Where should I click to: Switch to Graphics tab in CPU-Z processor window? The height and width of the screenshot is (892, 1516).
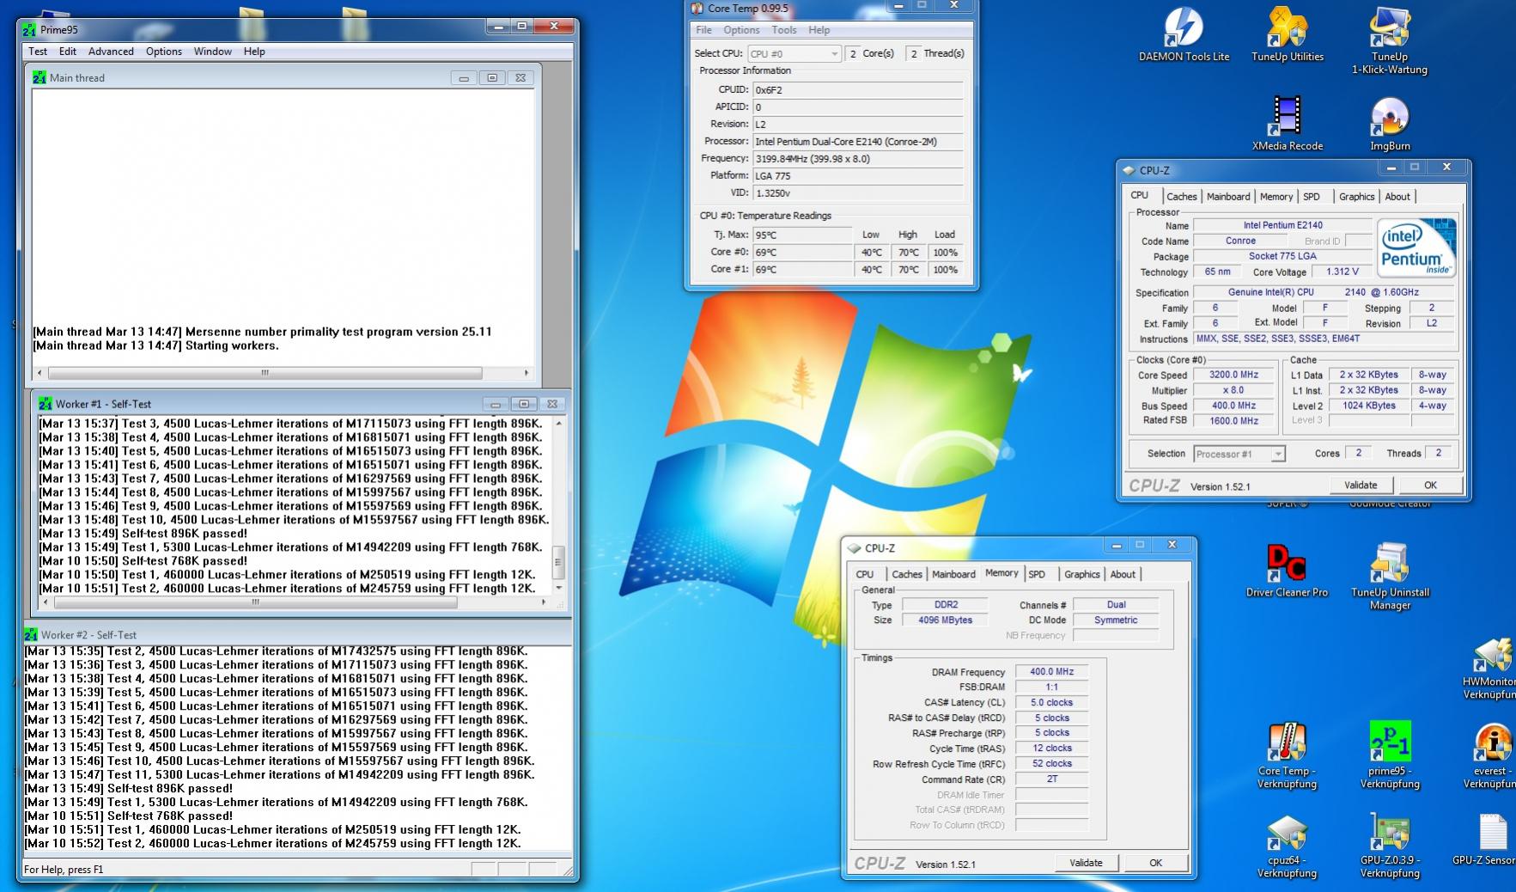1356,197
